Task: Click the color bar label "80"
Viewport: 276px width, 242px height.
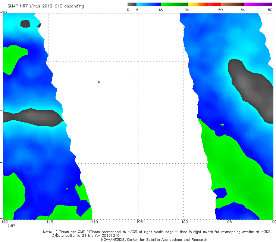Action: [x=270, y=10]
